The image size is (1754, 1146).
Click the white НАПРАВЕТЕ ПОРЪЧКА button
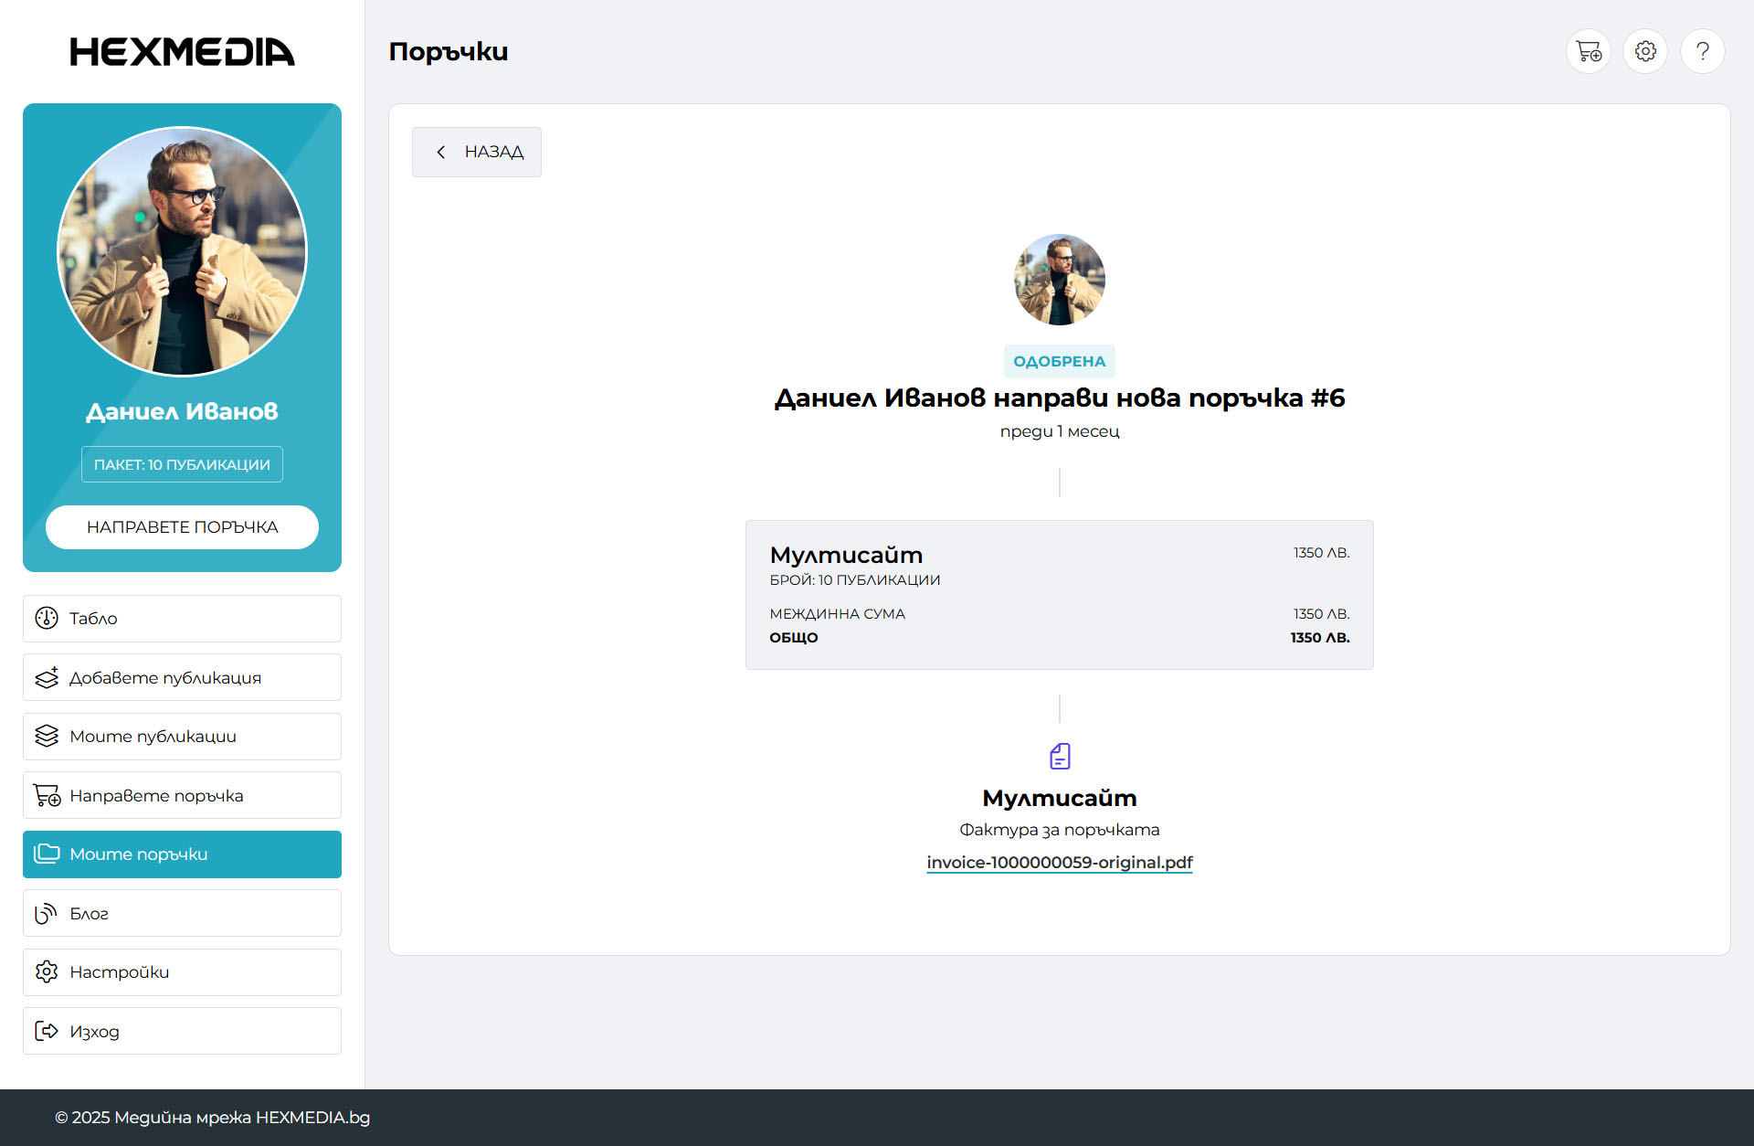(x=182, y=527)
